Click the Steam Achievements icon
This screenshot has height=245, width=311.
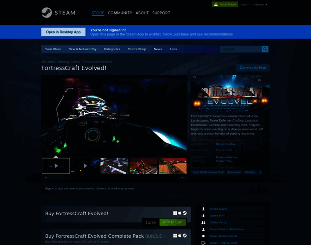[203, 236]
